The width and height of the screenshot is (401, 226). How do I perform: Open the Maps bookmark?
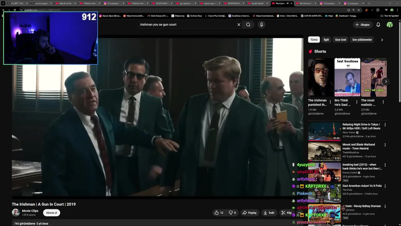pyautogui.click(x=329, y=16)
